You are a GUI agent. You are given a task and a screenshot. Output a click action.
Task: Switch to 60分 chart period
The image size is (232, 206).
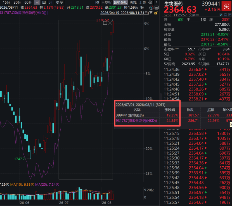(x=28, y=2)
